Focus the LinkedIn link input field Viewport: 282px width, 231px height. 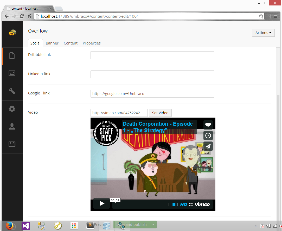[x=152, y=74]
